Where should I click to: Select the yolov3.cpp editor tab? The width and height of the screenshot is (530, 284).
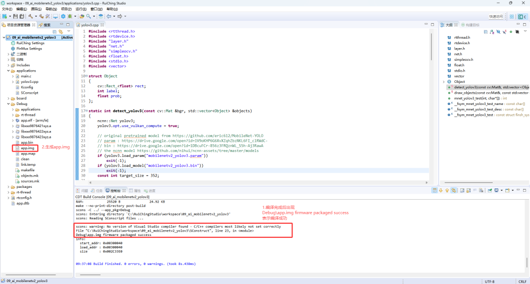(x=90, y=25)
